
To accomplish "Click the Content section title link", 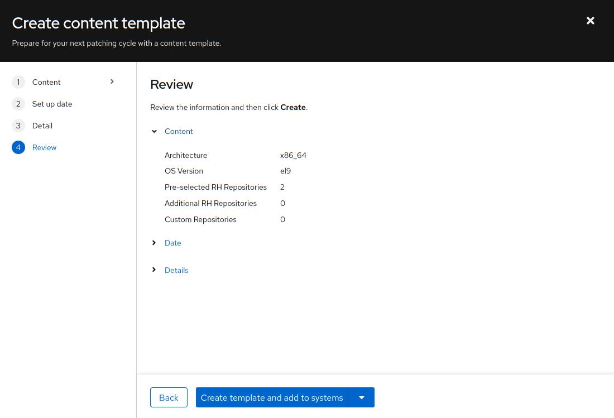I will [x=179, y=131].
